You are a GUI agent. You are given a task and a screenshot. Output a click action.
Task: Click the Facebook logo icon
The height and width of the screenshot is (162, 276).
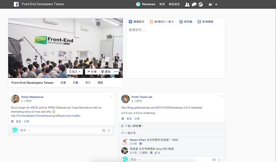pyautogui.click(x=16, y=4)
